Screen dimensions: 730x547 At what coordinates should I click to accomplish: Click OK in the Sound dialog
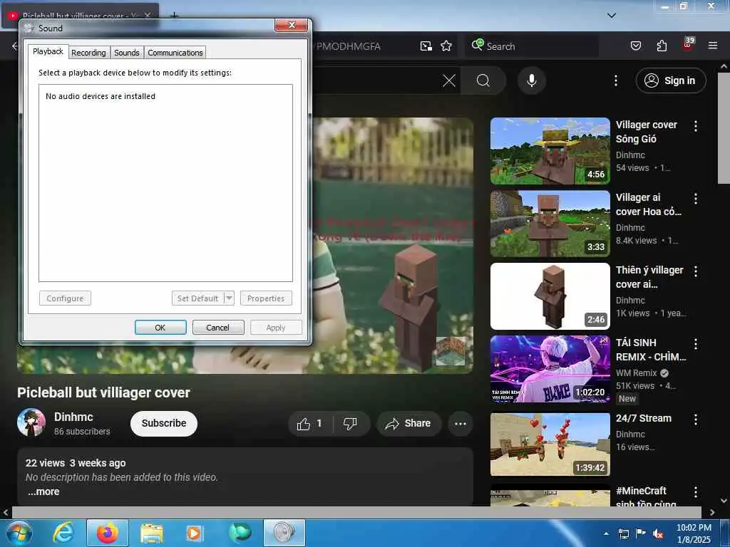pyautogui.click(x=160, y=328)
